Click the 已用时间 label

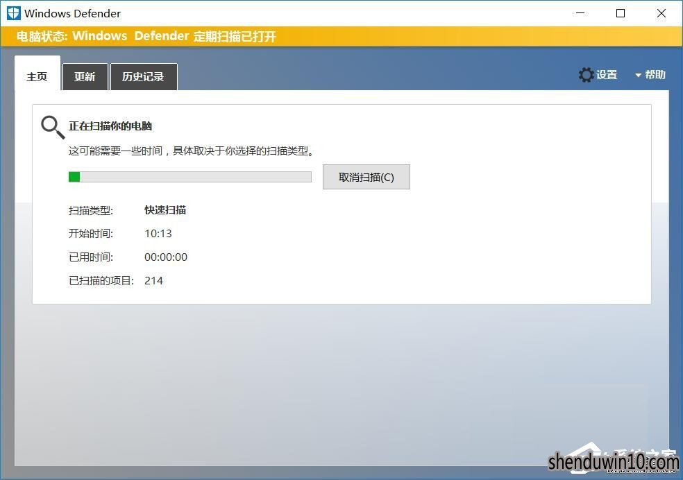point(91,257)
